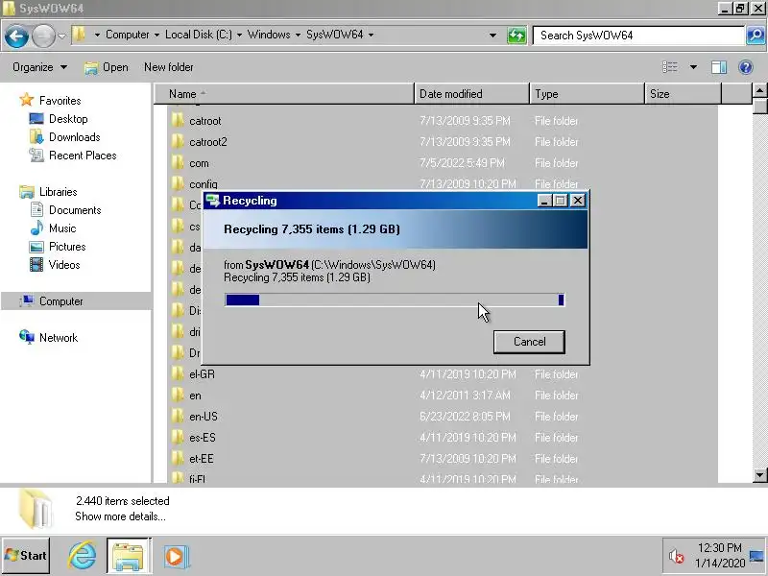Image resolution: width=768 pixels, height=576 pixels.
Task: Click Windows in the address path
Action: click(269, 35)
